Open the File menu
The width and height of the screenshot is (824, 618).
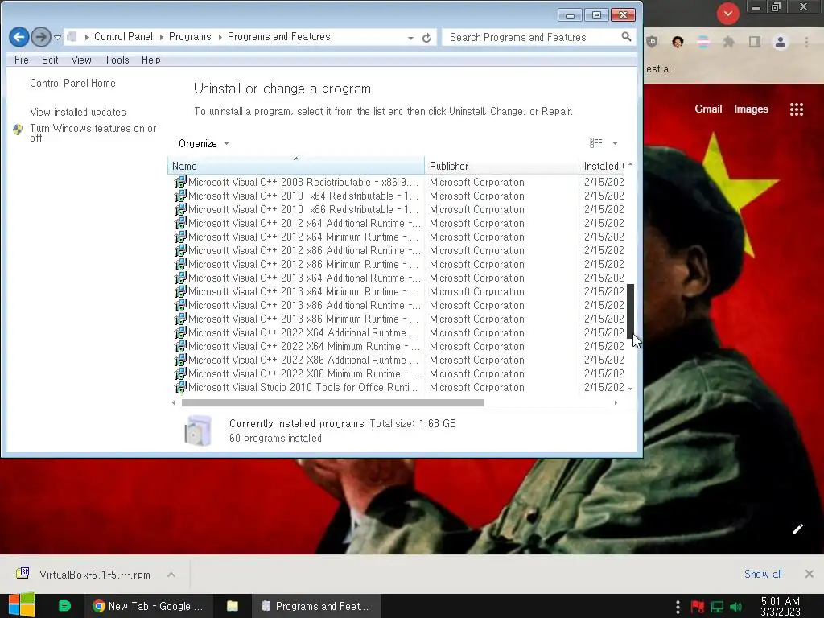pos(22,60)
